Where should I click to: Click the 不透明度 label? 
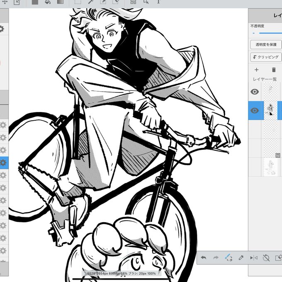click(257, 26)
